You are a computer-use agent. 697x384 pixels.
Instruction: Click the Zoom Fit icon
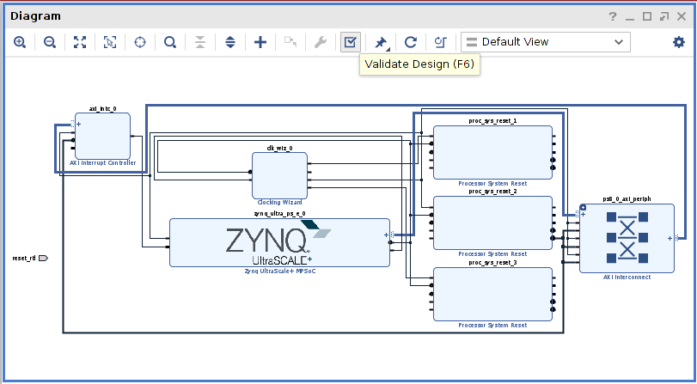(80, 42)
